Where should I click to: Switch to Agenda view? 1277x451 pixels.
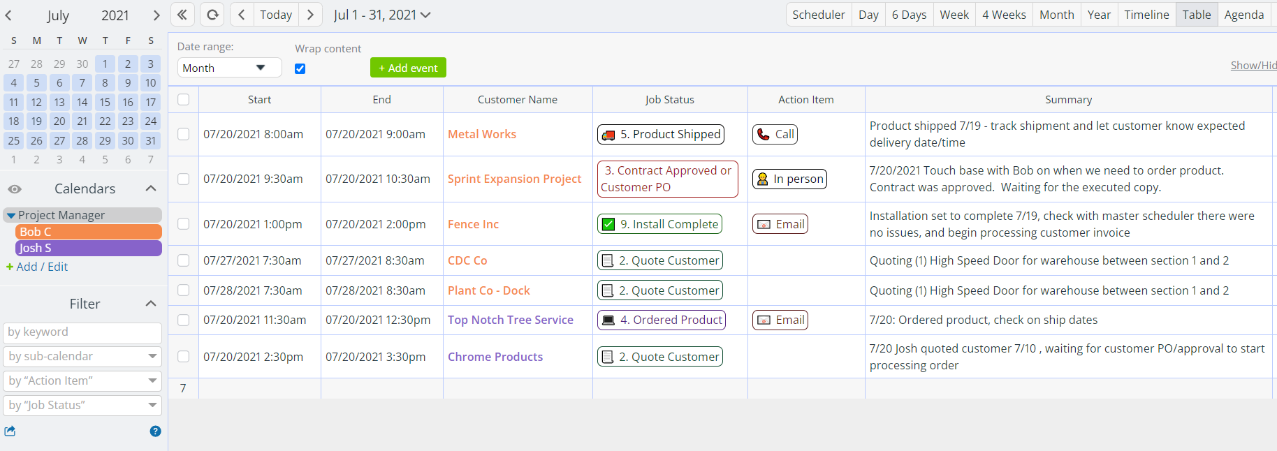click(x=1244, y=15)
